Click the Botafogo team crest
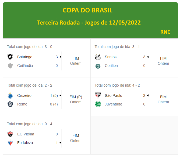 (10, 57)
